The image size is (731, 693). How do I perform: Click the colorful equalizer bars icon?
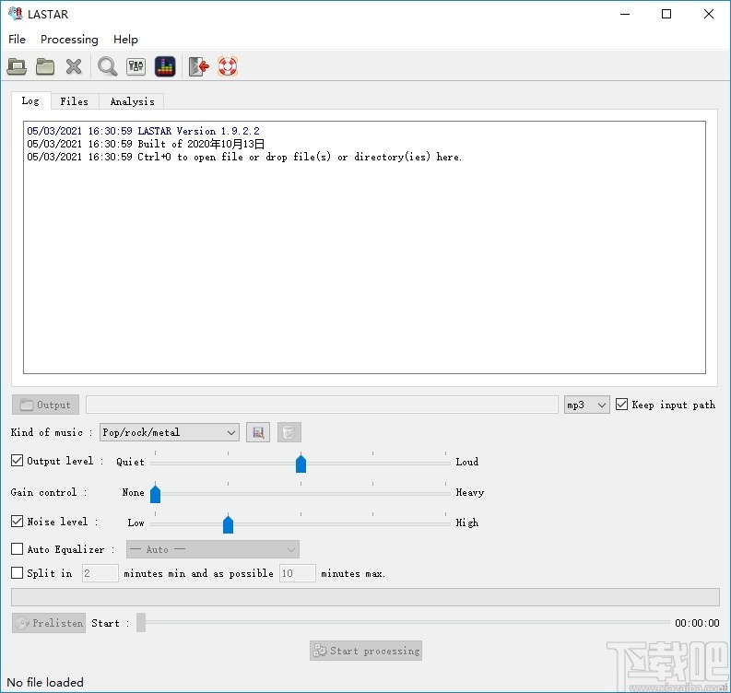click(165, 66)
